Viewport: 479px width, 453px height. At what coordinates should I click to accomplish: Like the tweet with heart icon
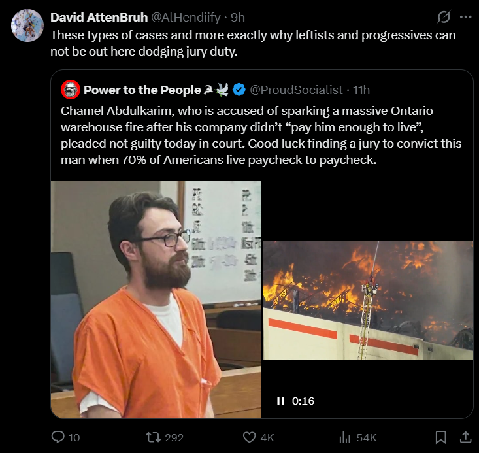tap(249, 437)
